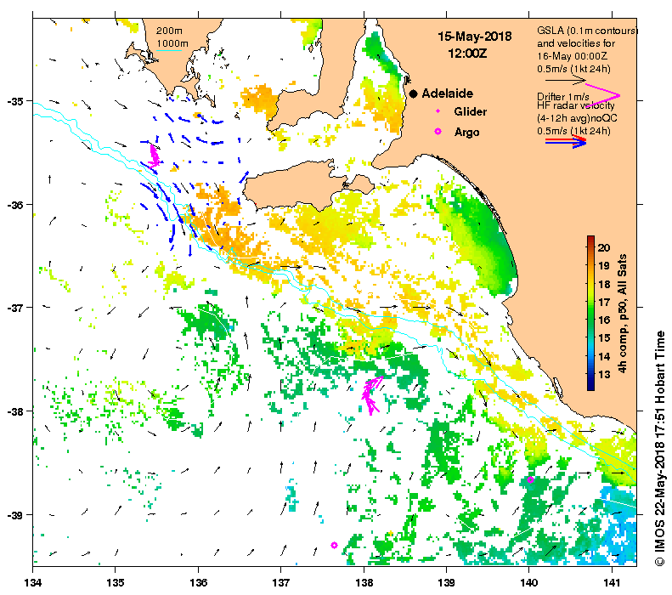This screenshot has width=672, height=595.
Task: Click the glider track near 135.5E, 35.5S
Action: point(154,156)
